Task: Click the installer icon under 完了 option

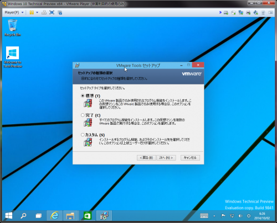Action: coord(88,123)
